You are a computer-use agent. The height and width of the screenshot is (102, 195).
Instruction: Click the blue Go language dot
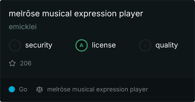[12, 89]
